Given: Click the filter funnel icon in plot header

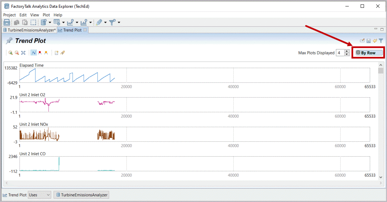Looking at the screenshot, I should [x=381, y=41].
